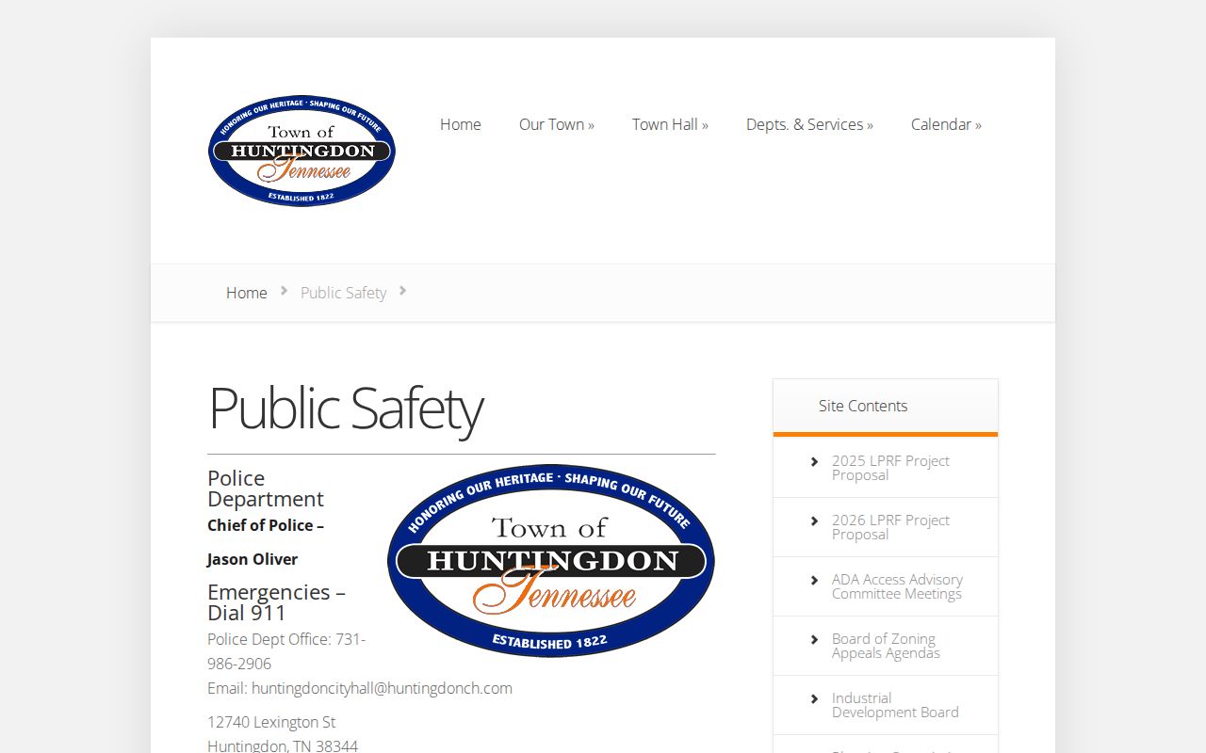Visit ADA Access Advisory Committee Meetings page

(x=897, y=586)
